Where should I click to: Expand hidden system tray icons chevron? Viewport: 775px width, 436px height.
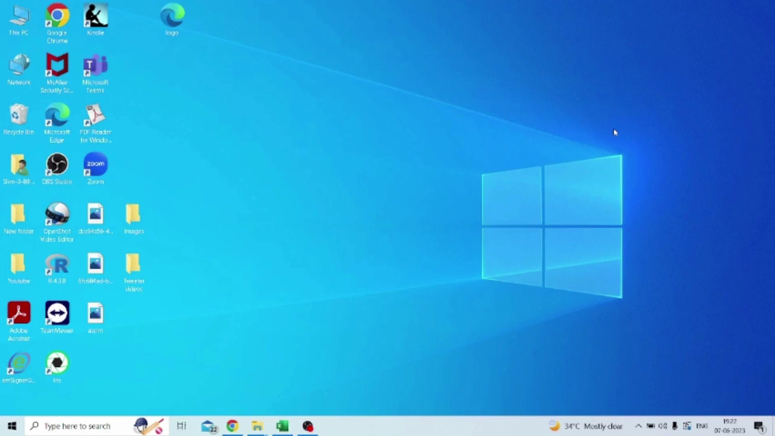[x=638, y=426]
